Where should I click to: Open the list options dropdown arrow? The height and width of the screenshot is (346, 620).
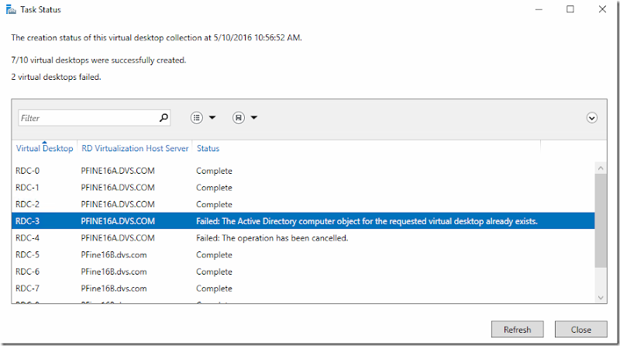pyautogui.click(x=212, y=118)
